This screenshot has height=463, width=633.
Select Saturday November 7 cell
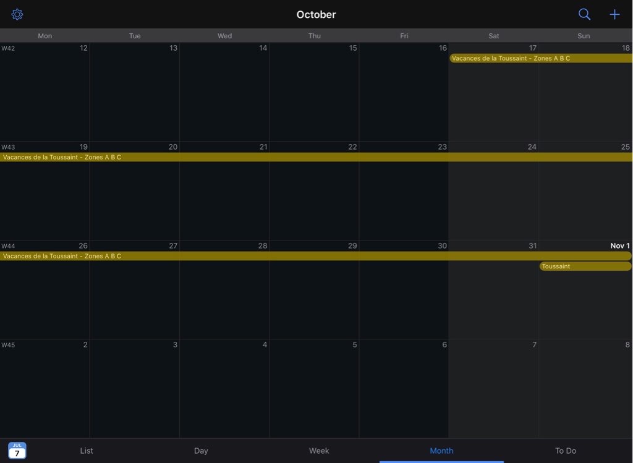pos(493,389)
